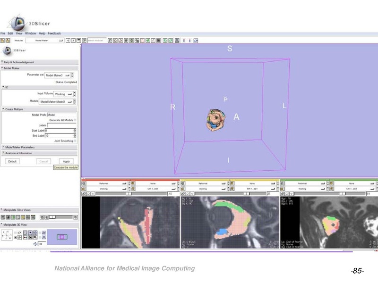Click the Model Prefix input field
This screenshot has width=378, height=283.
point(62,115)
